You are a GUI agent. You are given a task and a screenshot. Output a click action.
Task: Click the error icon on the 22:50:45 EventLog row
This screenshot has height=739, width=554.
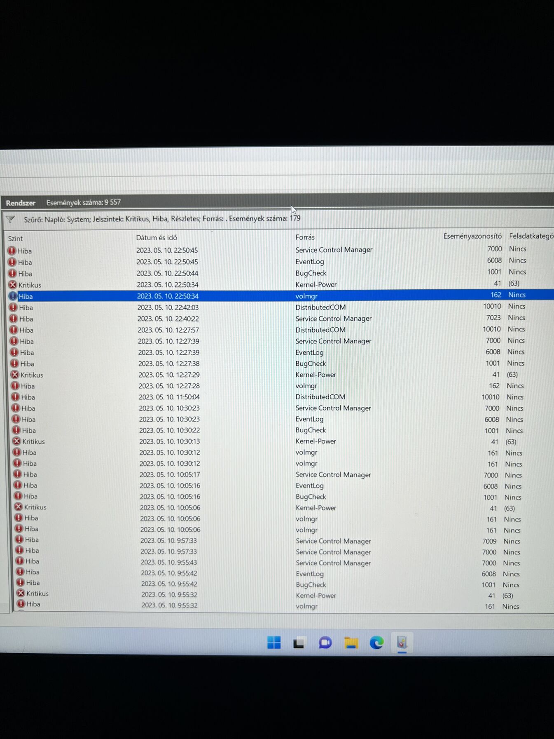pyautogui.click(x=12, y=262)
